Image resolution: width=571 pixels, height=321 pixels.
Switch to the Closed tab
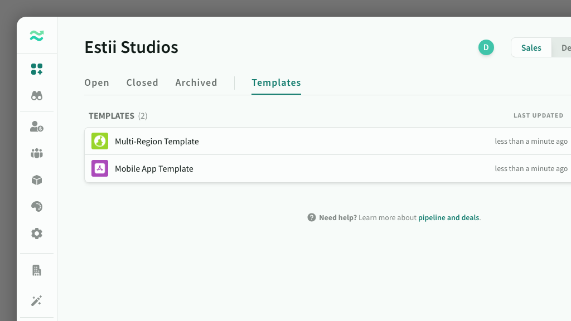pos(142,82)
